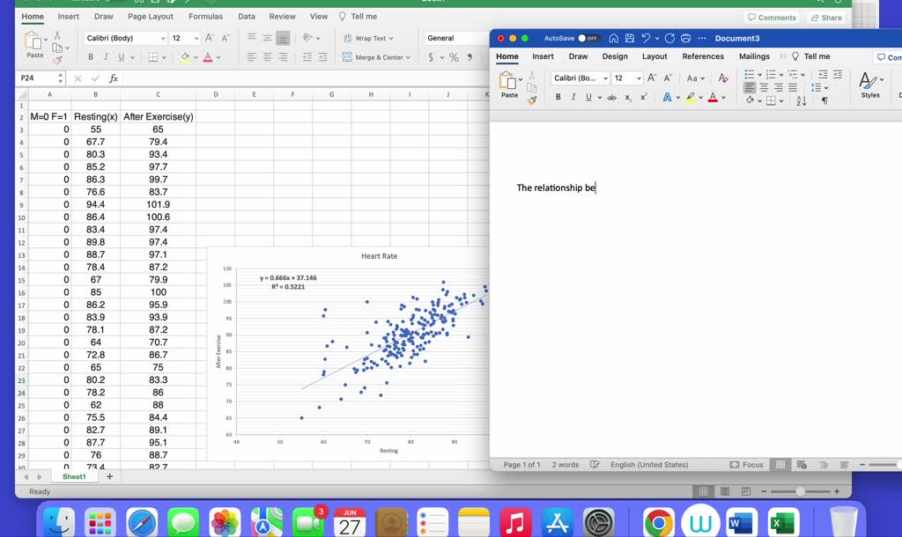The height and width of the screenshot is (537, 902).
Task: Toggle italic formatting in Excel
Action: (x=105, y=56)
